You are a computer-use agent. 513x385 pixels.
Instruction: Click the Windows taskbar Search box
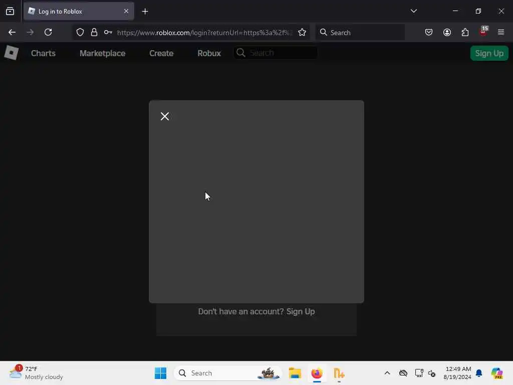click(228, 373)
